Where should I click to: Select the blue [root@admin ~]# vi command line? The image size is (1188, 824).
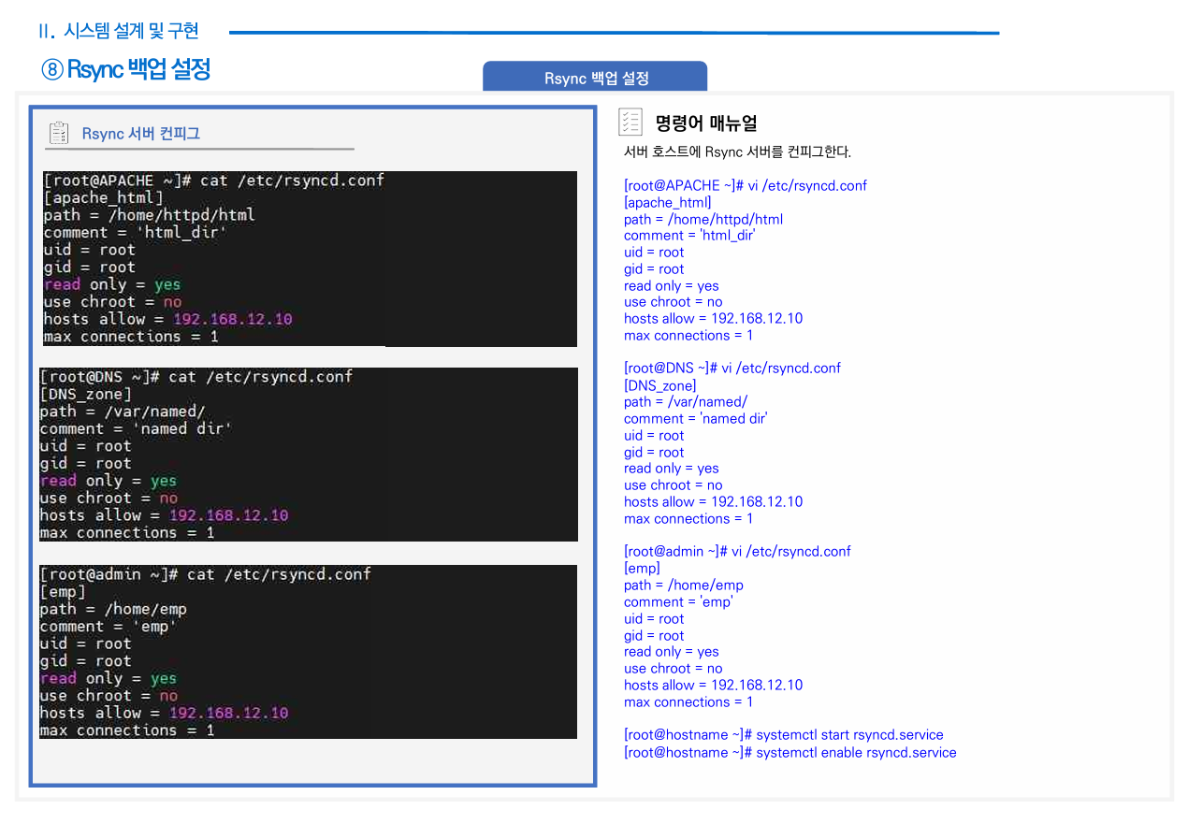[x=737, y=551]
